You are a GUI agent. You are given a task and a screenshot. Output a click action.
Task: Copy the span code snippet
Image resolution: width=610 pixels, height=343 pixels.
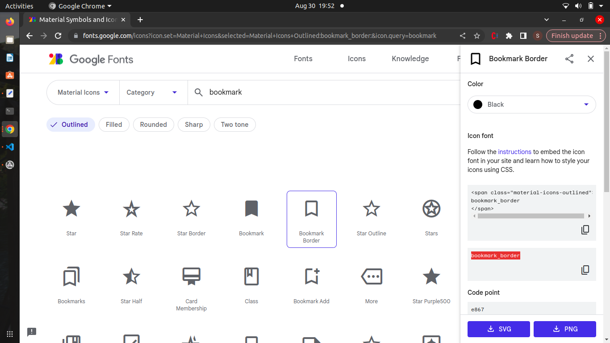click(x=585, y=230)
